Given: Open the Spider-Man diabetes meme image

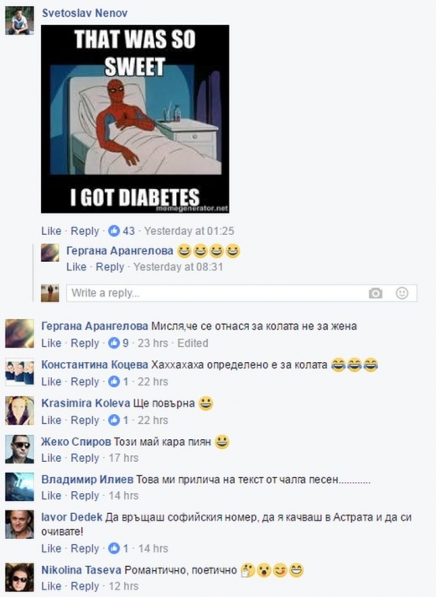Looking at the screenshot, I should coord(135,118).
